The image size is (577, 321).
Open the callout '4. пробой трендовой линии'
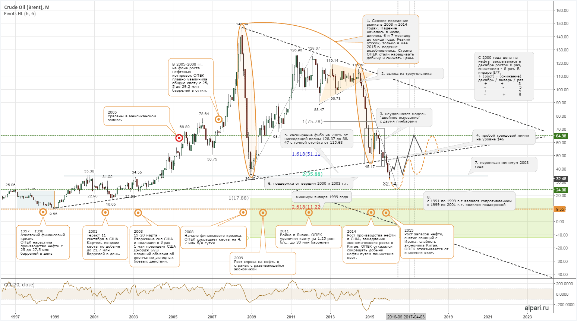[x=504, y=137]
